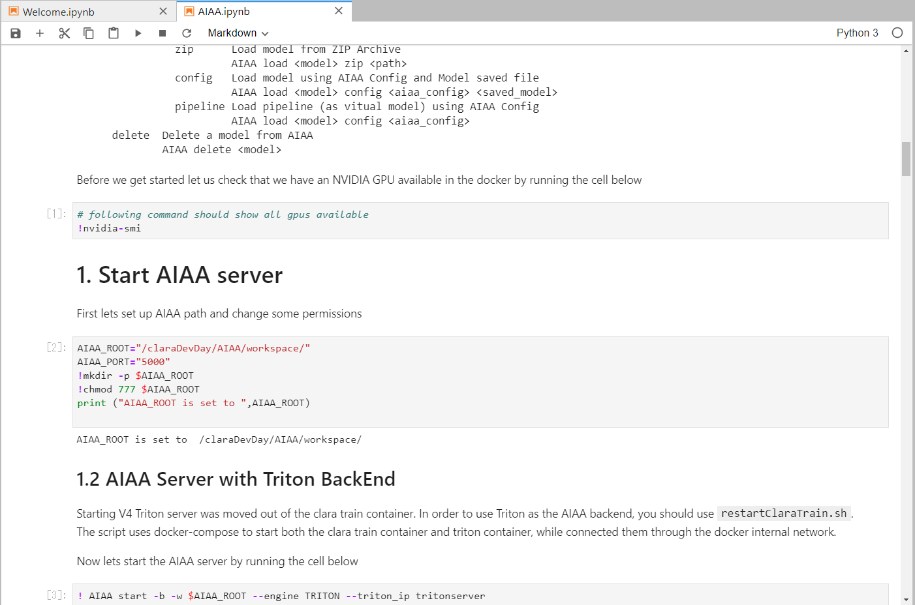Image resolution: width=915 pixels, height=605 pixels.
Task: Click the kernel status circle indicator
Action: pos(897,33)
